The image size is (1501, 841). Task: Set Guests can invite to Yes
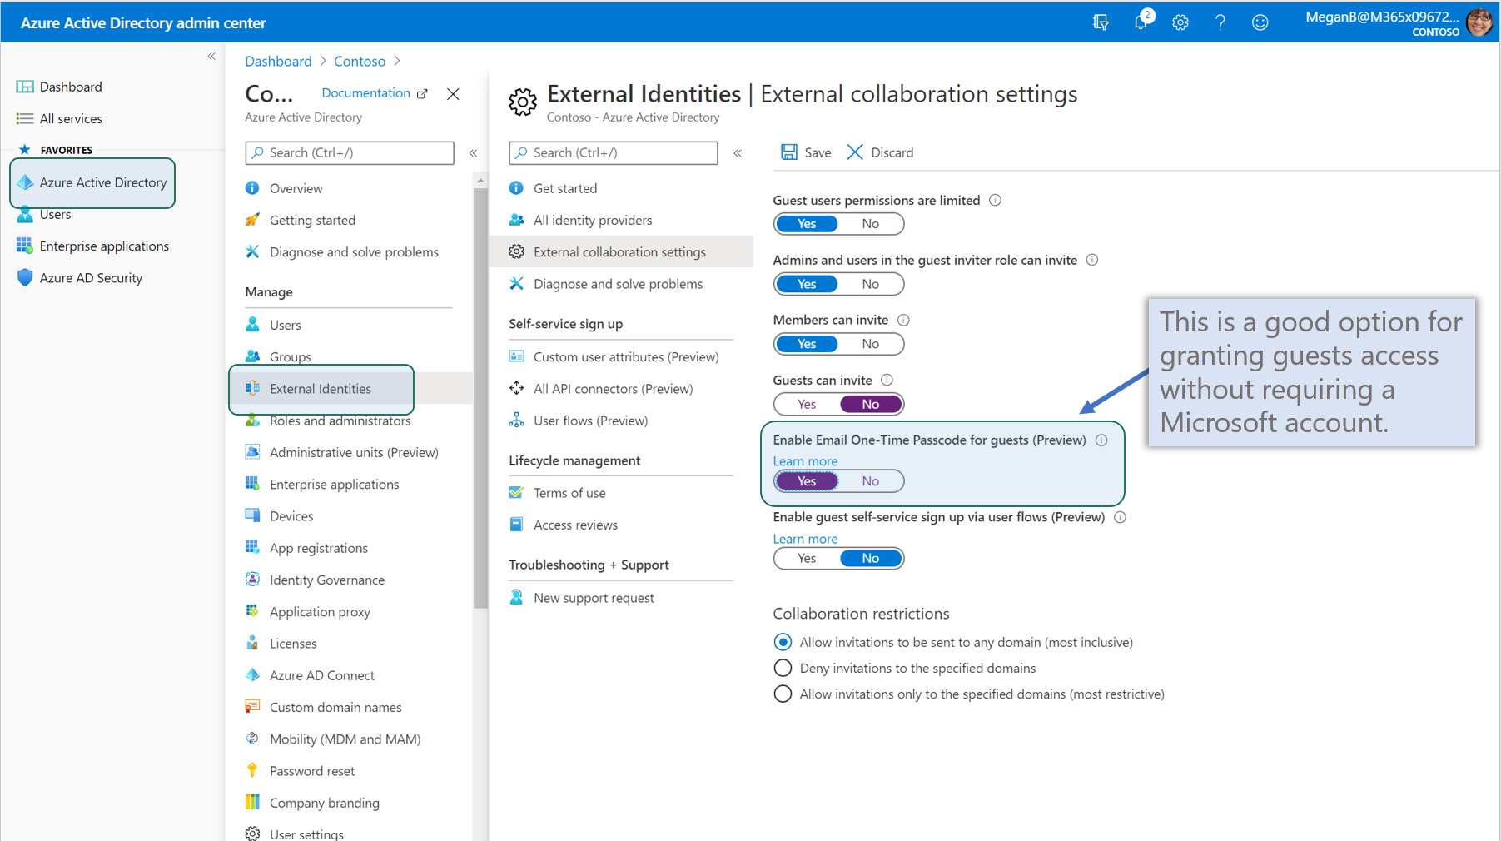(x=807, y=404)
